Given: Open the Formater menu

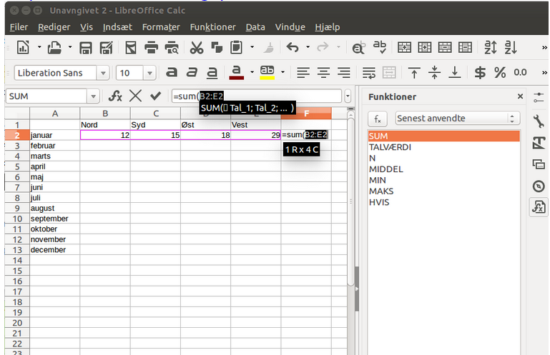Looking at the screenshot, I should pos(161,27).
